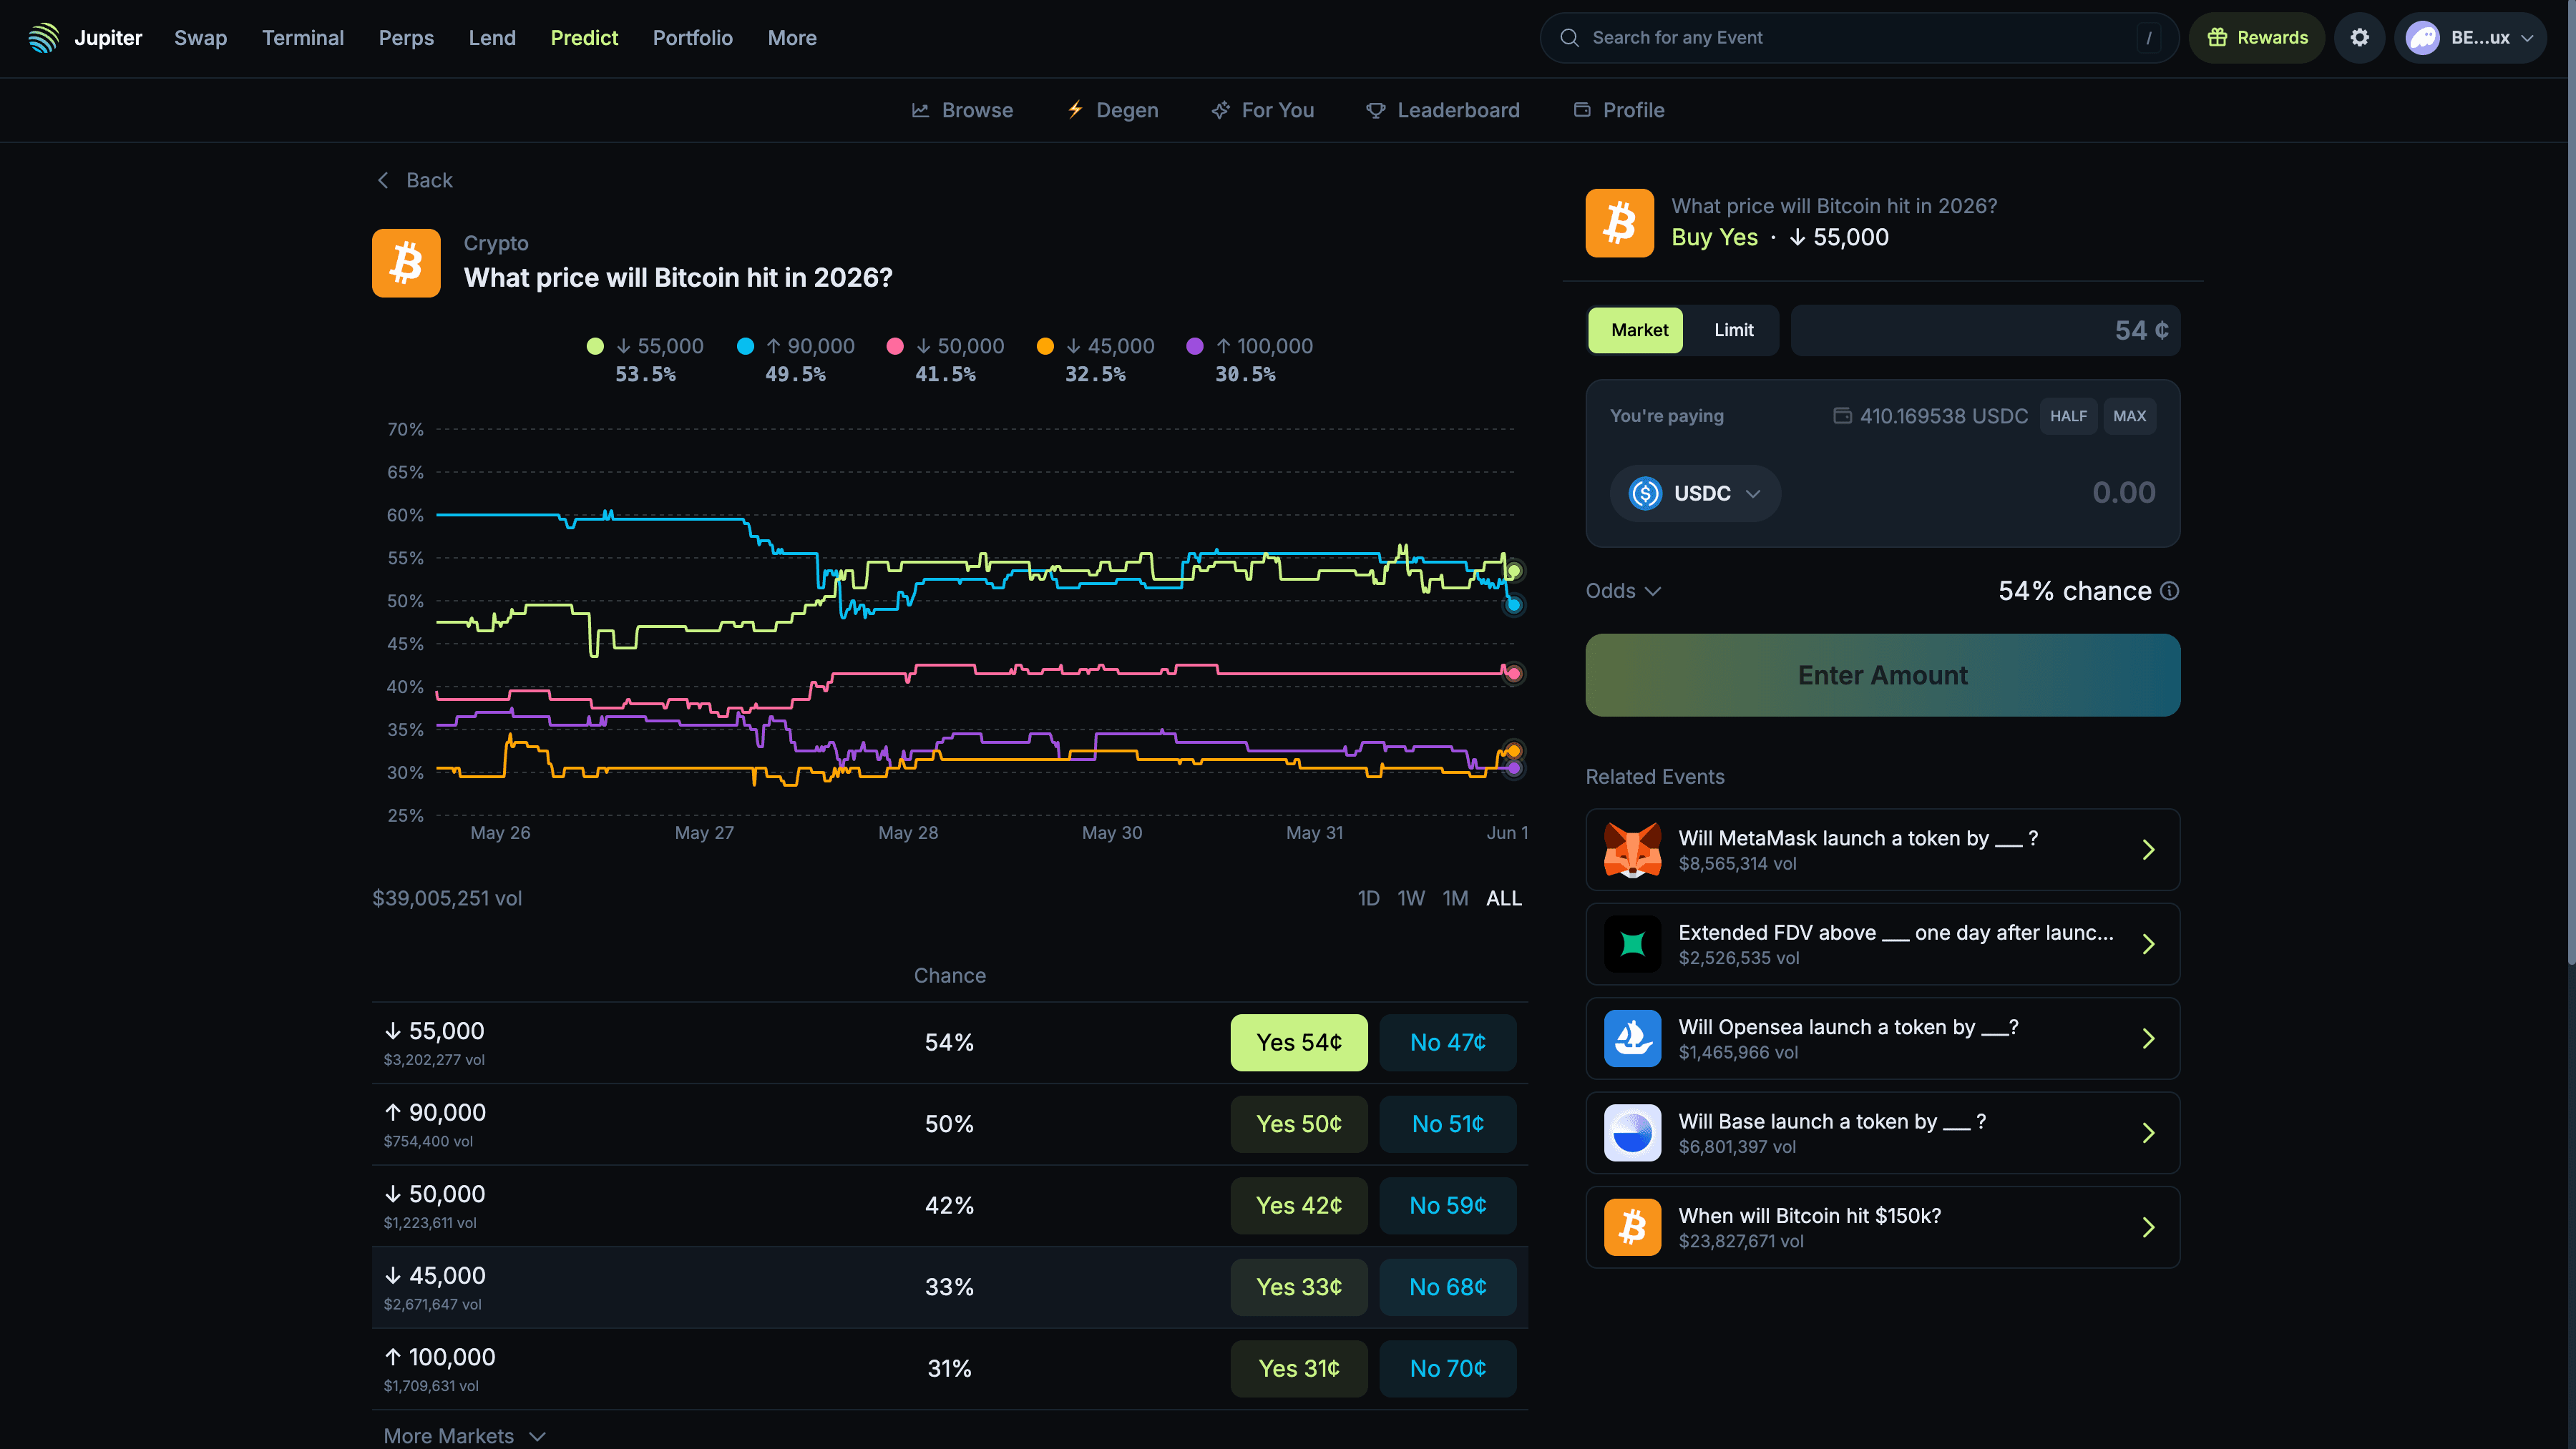The image size is (2576, 1449).
Task: Open the USDC token dropdown
Action: [x=1695, y=493]
